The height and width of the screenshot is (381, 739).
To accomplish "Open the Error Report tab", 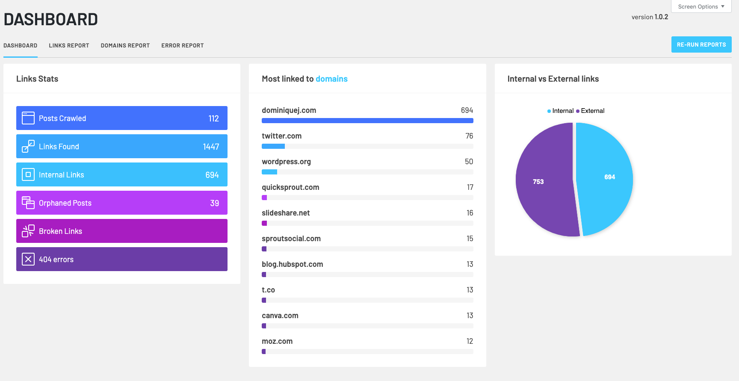I will coord(183,46).
